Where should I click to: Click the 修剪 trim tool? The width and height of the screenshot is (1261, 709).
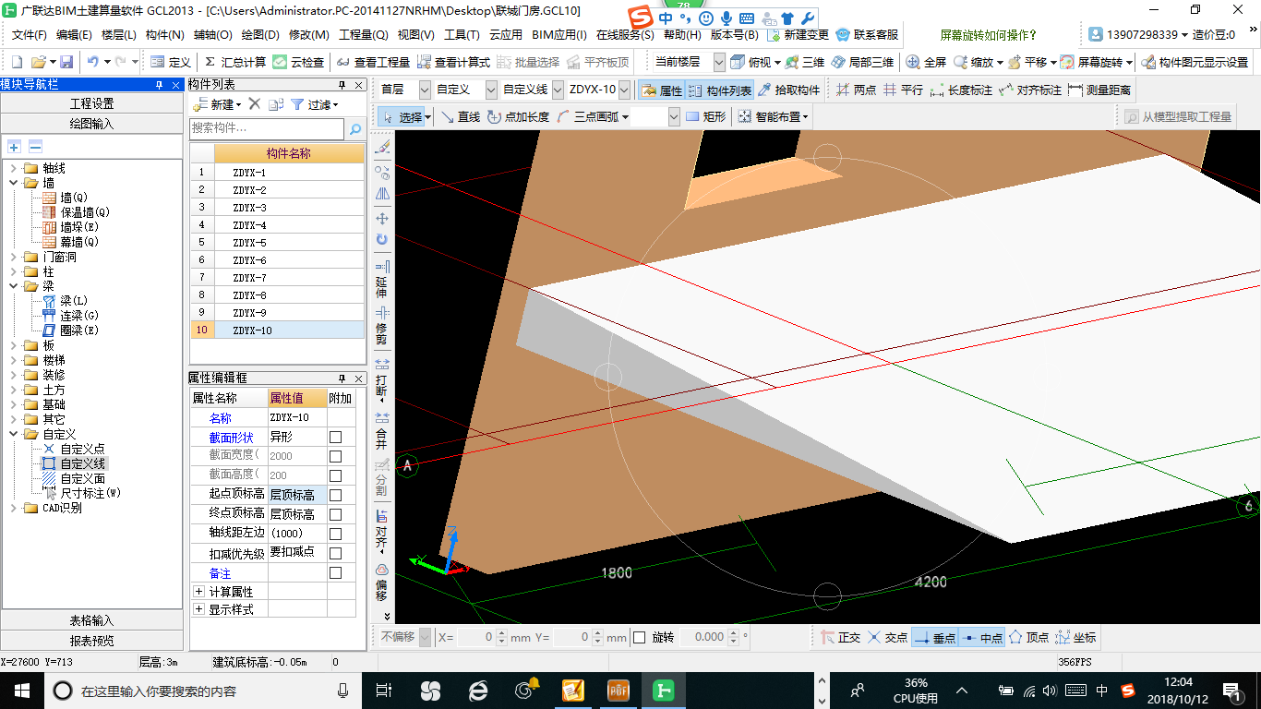point(382,326)
